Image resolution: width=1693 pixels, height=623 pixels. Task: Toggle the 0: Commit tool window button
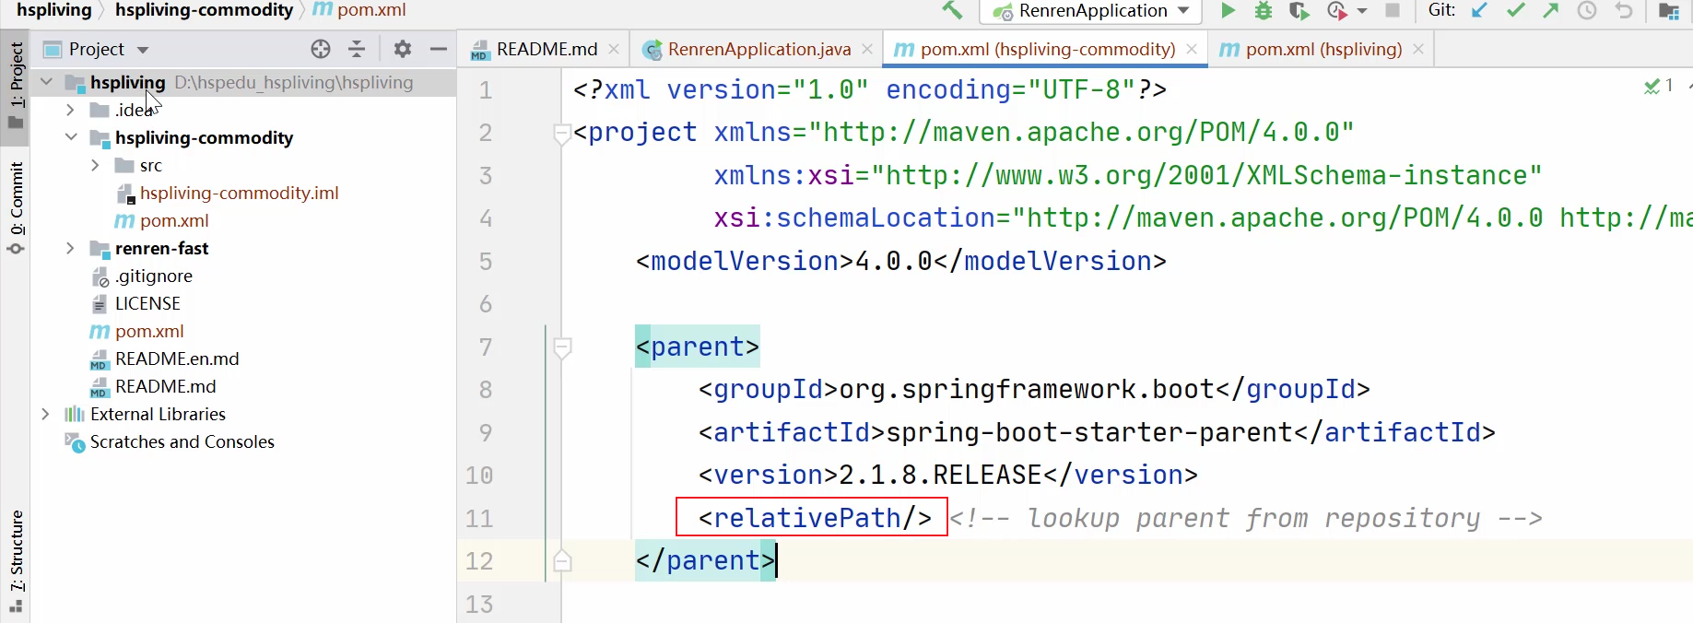tap(16, 208)
